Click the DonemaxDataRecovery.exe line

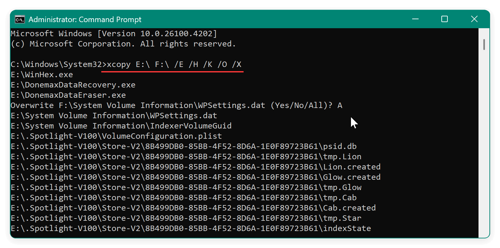(73, 85)
